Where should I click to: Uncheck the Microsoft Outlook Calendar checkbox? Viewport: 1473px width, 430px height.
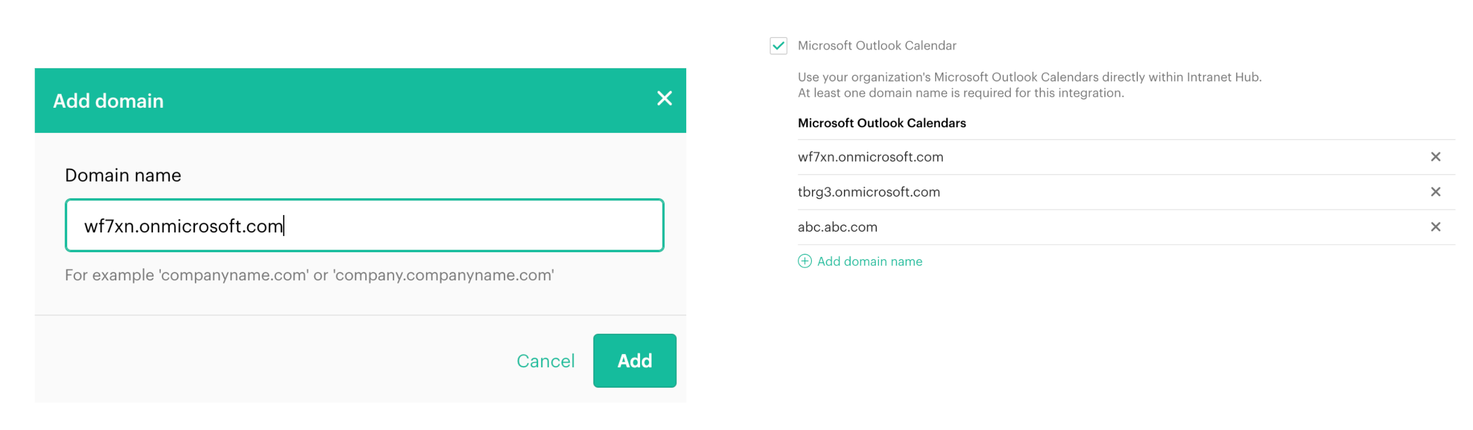pyautogui.click(x=778, y=46)
